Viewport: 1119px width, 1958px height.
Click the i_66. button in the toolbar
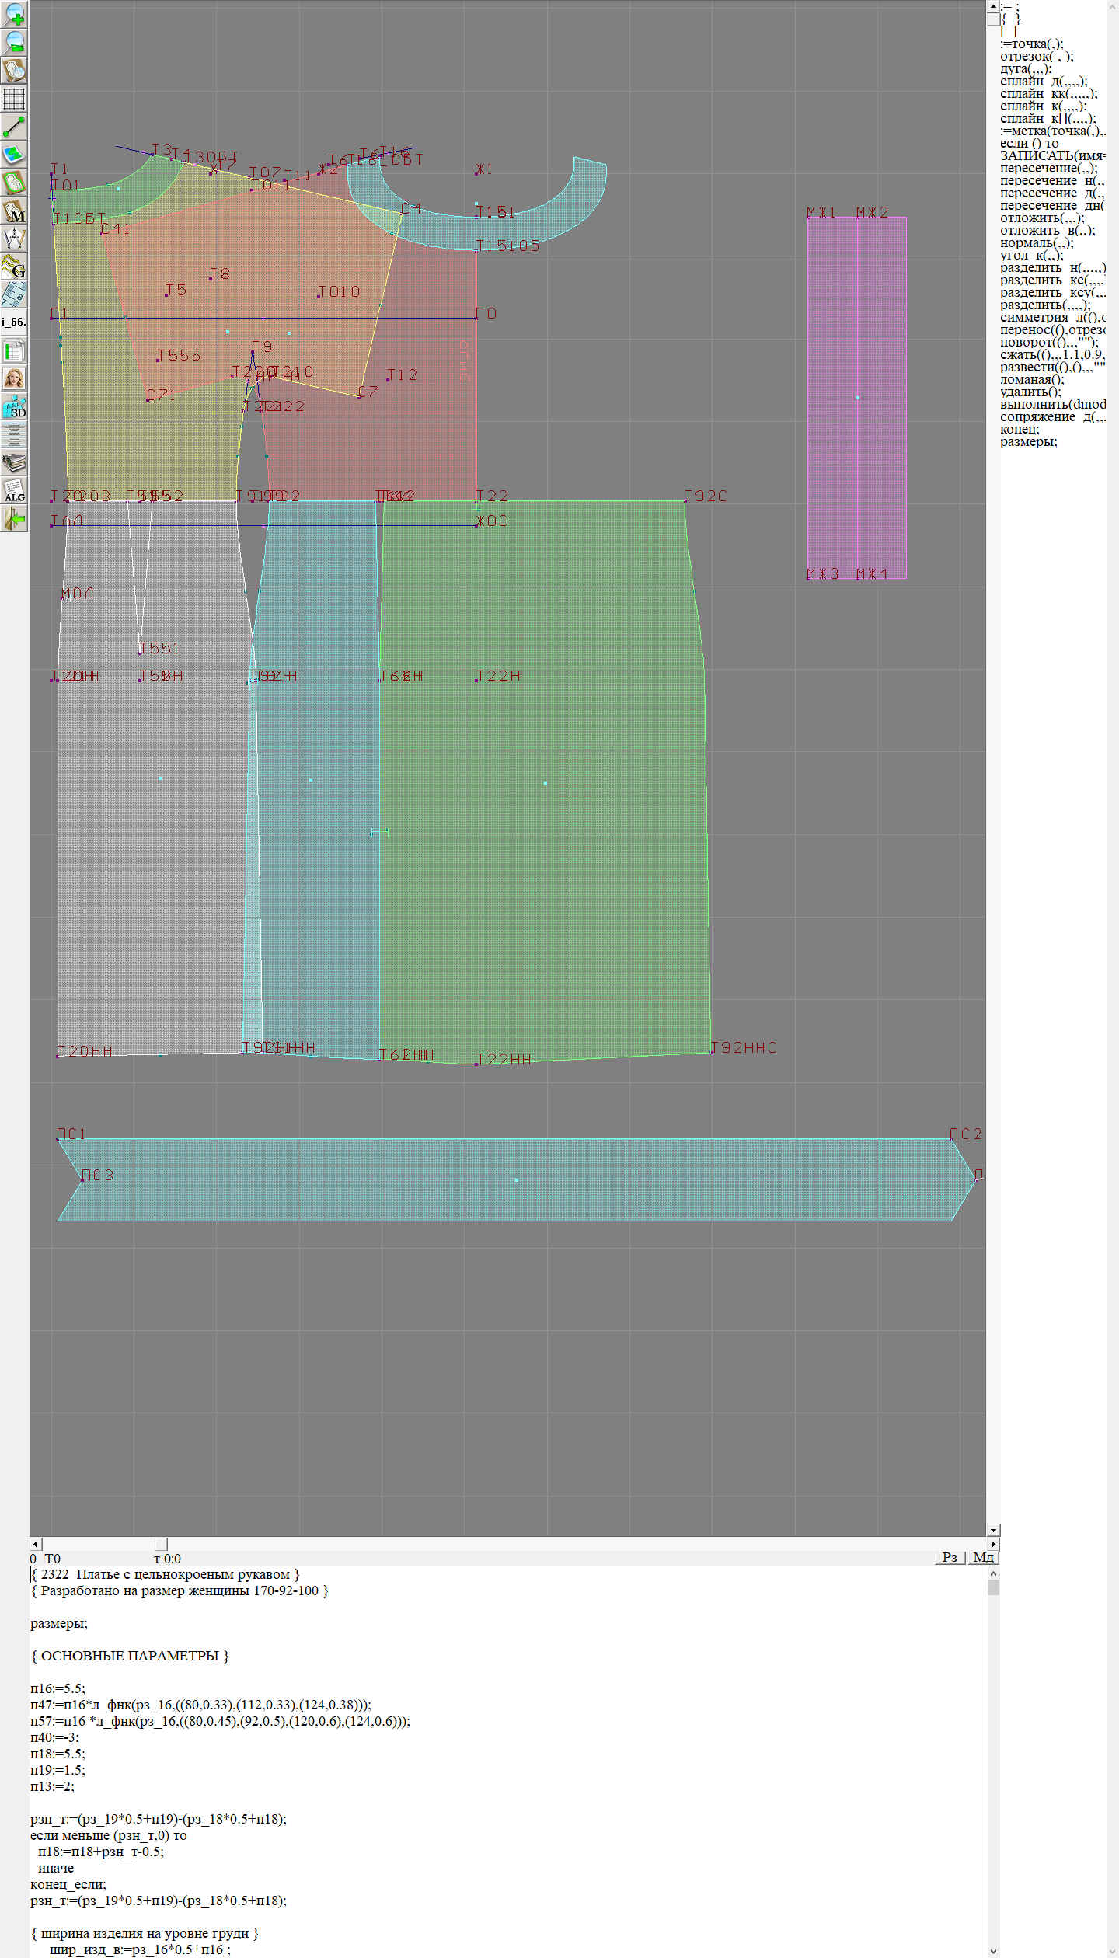[x=14, y=322]
